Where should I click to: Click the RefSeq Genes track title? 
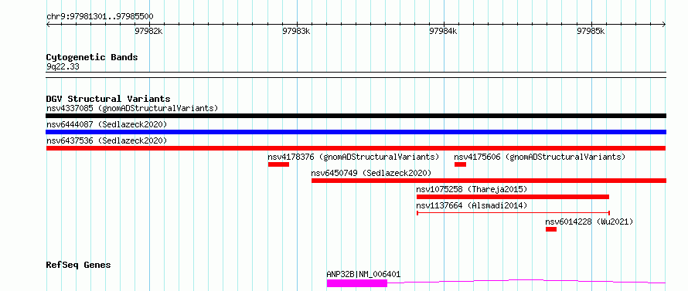click(79, 266)
